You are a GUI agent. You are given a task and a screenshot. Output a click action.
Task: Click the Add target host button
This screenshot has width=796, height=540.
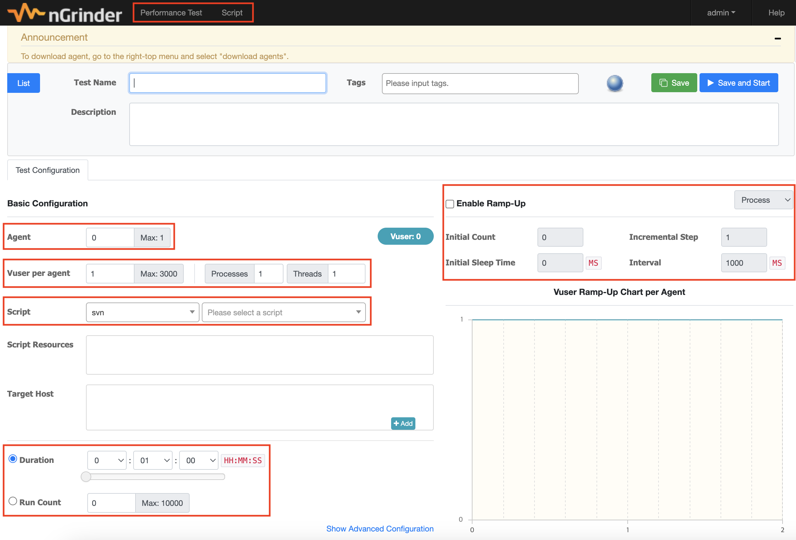[403, 423]
